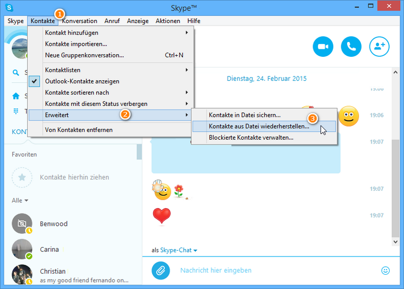Screen dimensions: 404x289
Task: Click the chat vertical scrollbar thumb
Action: [395, 188]
